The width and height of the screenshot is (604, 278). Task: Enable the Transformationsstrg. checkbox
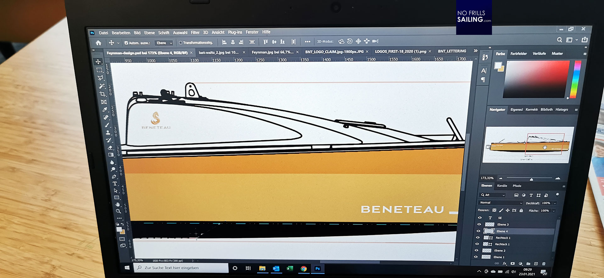pos(181,42)
